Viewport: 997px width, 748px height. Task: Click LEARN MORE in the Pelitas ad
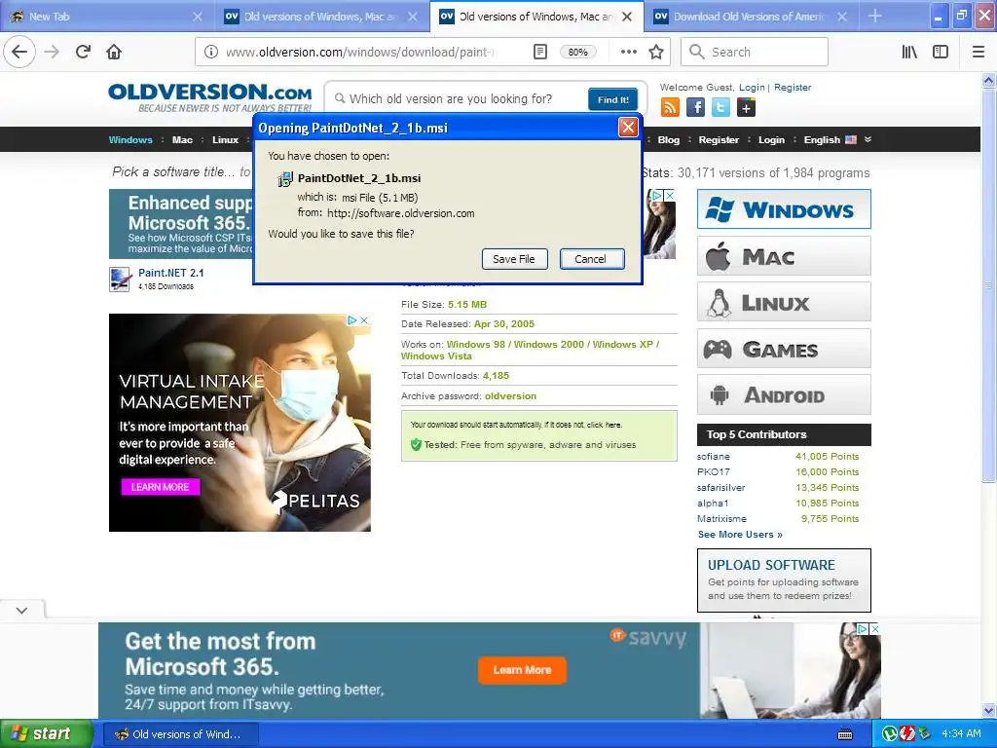161,487
